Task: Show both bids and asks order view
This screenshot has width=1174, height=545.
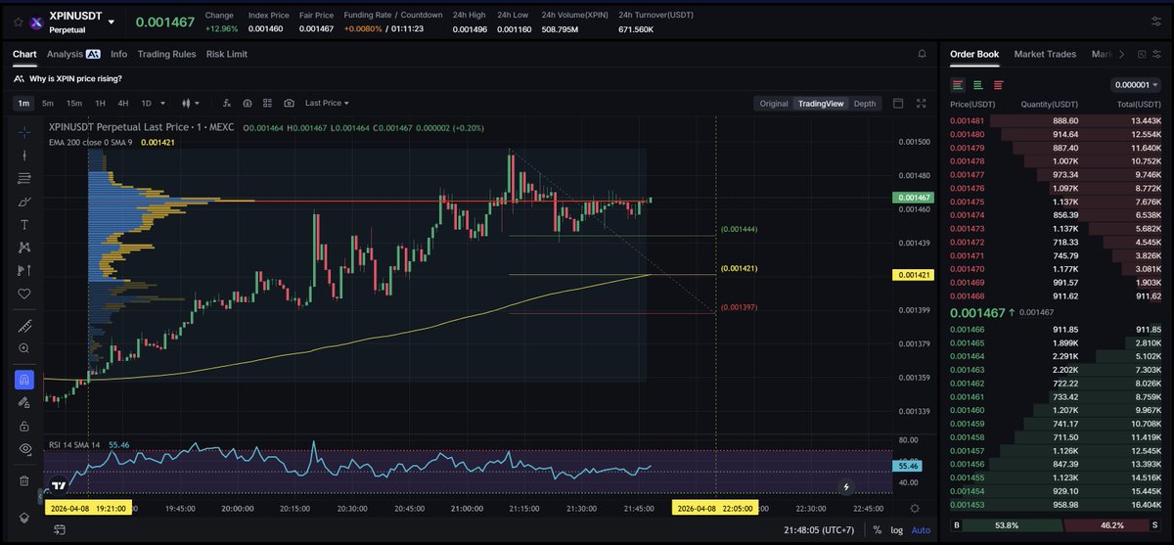Action: click(958, 85)
